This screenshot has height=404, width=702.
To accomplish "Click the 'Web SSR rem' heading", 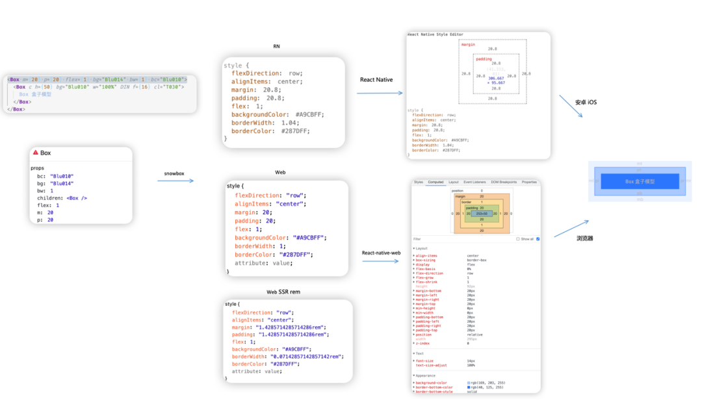I will 283,292.
